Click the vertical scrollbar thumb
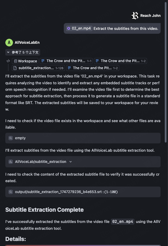The width and height of the screenshot is (168, 246). (166, 72)
